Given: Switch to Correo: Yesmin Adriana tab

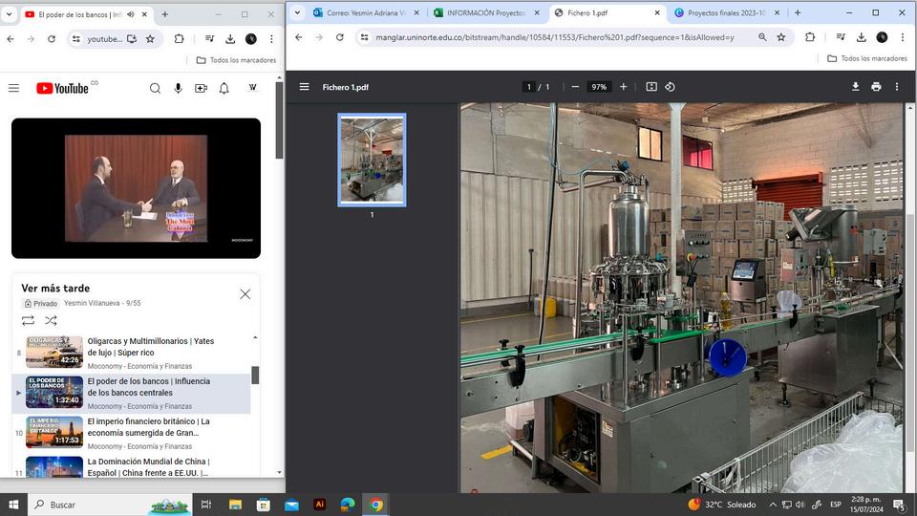Looking at the screenshot, I should pyautogui.click(x=366, y=12).
